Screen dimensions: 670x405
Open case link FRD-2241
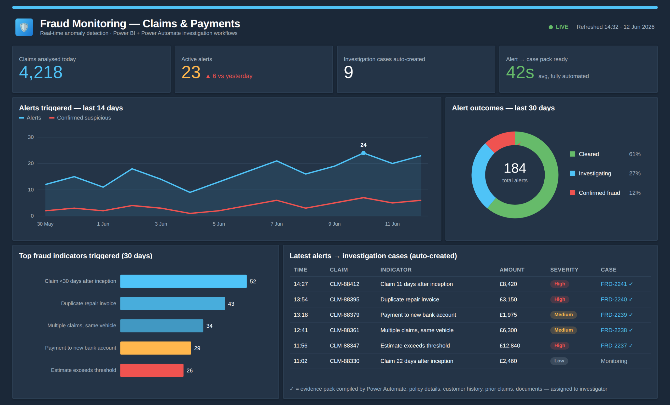(x=617, y=284)
